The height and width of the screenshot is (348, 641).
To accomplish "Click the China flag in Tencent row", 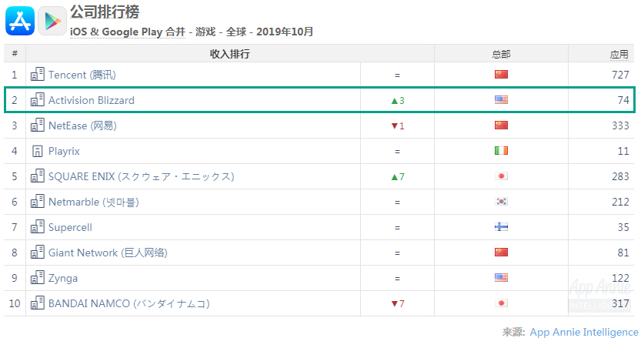I will click(501, 74).
